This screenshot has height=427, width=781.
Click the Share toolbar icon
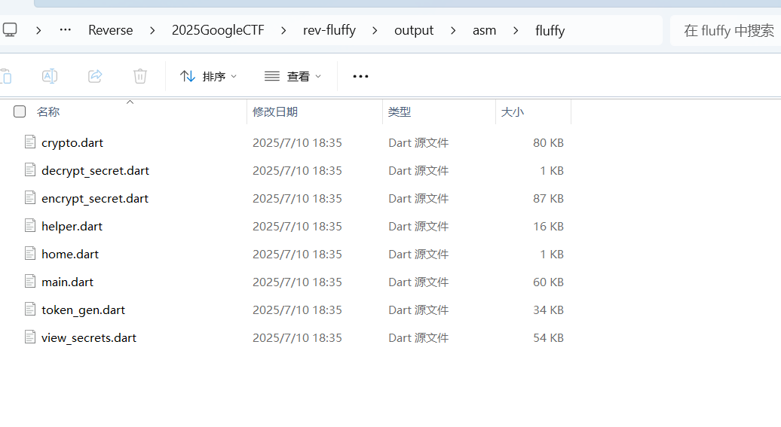pos(95,76)
